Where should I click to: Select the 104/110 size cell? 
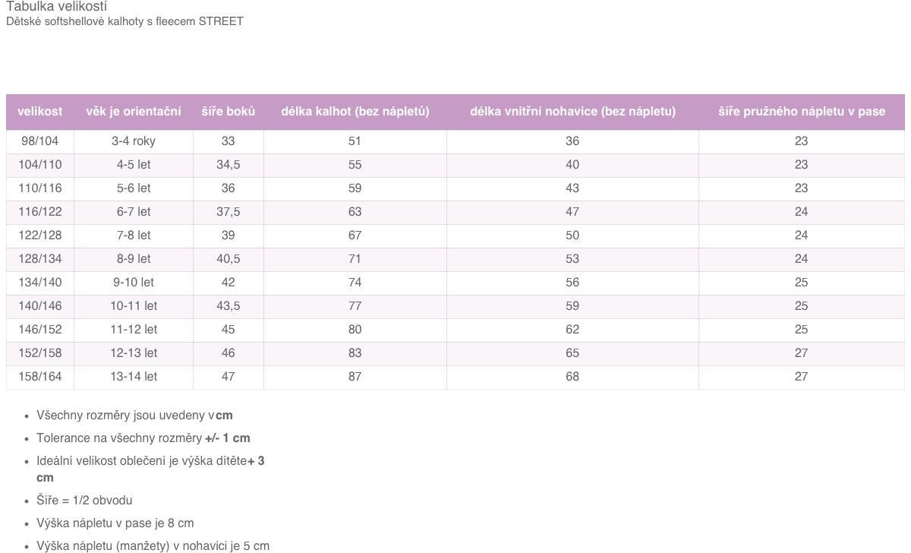tap(40, 165)
